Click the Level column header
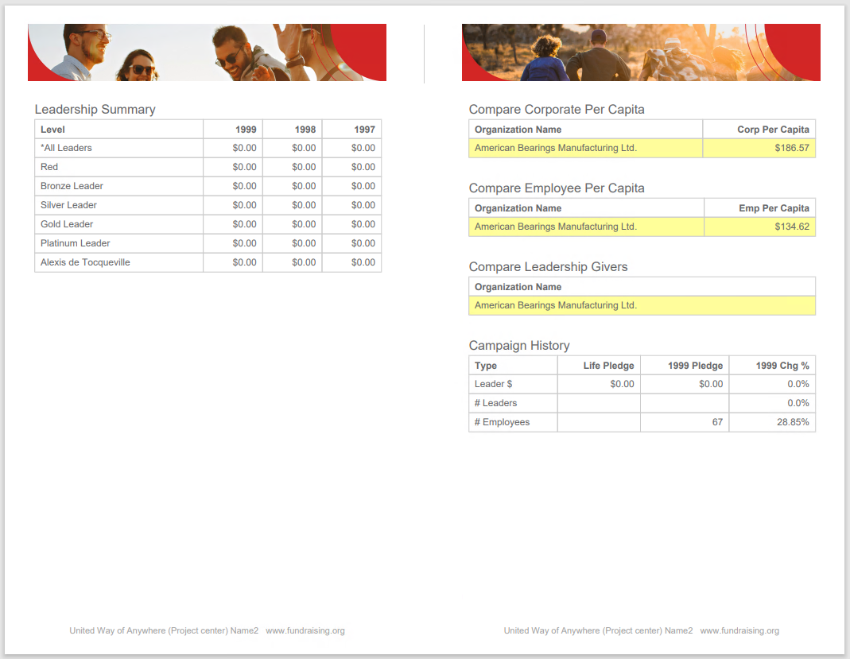 click(x=52, y=130)
